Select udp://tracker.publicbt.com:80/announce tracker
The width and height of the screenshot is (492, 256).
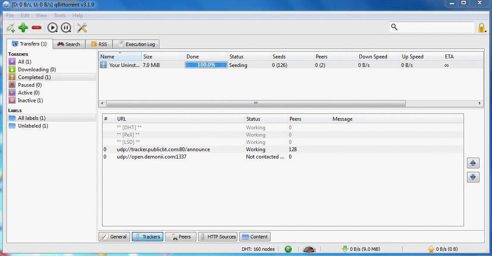283,149
